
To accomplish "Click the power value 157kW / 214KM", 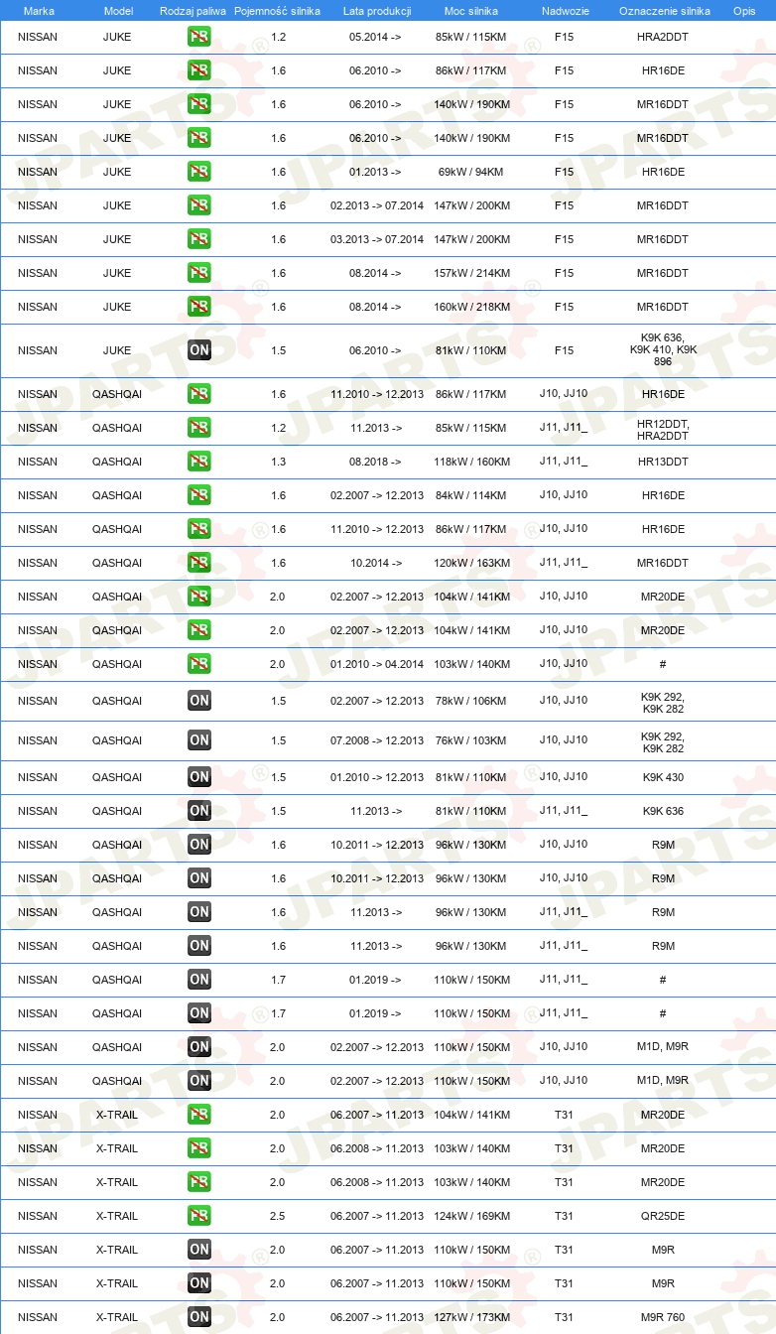I will coord(472,273).
